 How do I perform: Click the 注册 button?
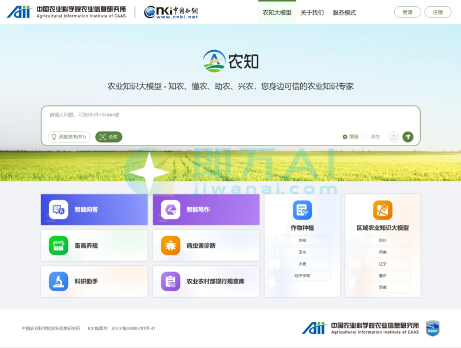coord(438,12)
